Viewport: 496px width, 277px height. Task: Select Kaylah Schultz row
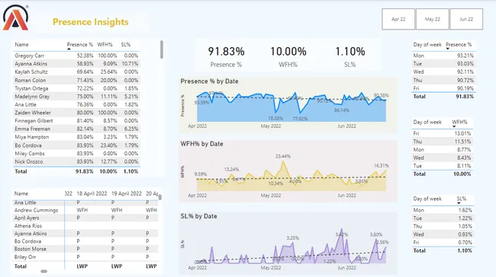[76, 72]
